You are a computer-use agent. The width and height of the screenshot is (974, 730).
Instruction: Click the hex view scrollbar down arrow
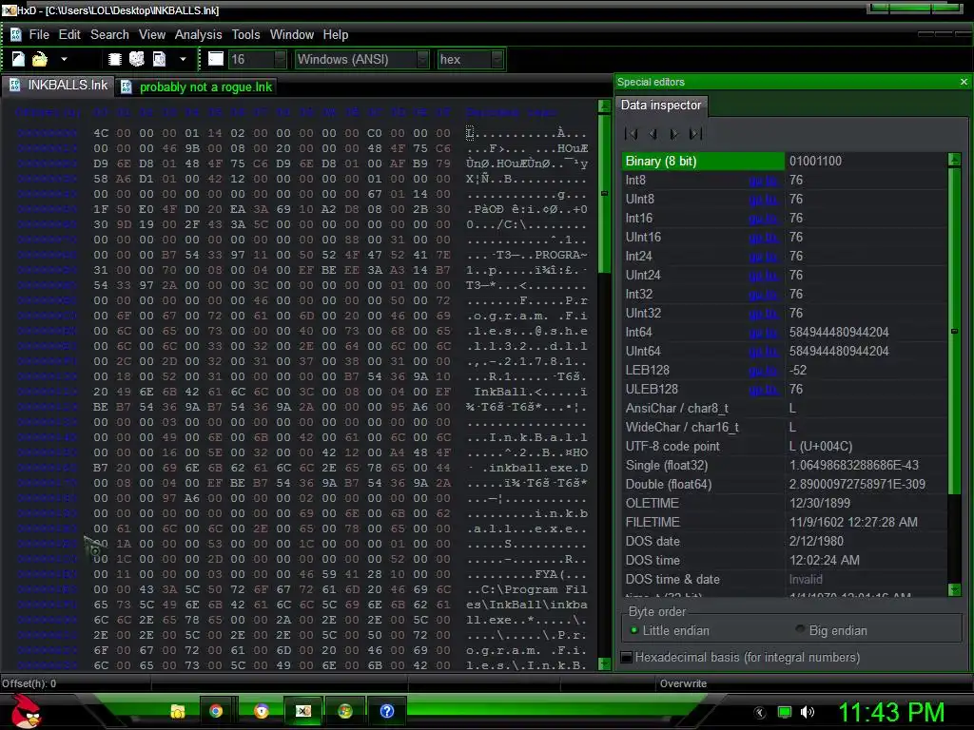tap(604, 663)
